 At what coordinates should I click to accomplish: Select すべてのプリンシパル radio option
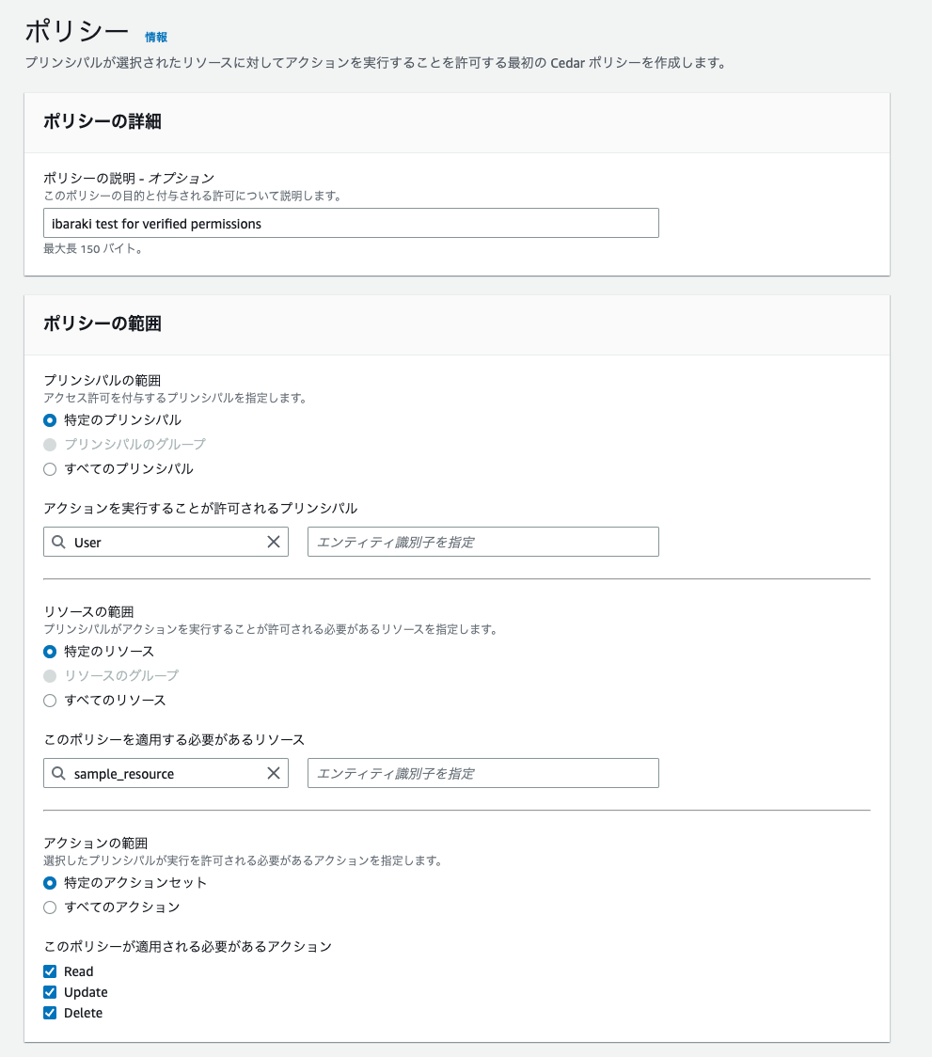(50, 469)
